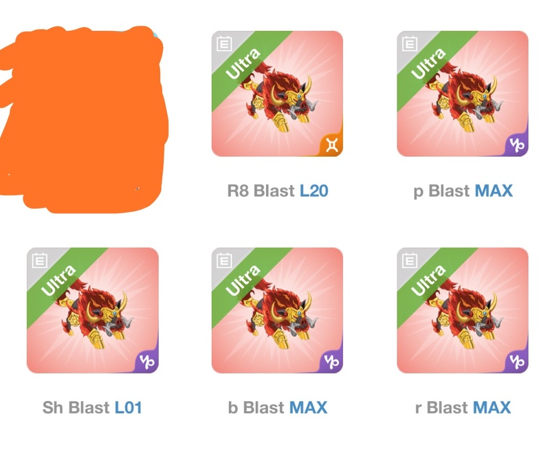The width and height of the screenshot is (550, 456).
Task: Click purple Capricorn badge on Sh Blast card
Action: [147, 362]
